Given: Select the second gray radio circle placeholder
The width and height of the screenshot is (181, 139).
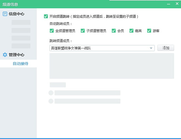Looking at the screenshot, I should coord(51,101).
